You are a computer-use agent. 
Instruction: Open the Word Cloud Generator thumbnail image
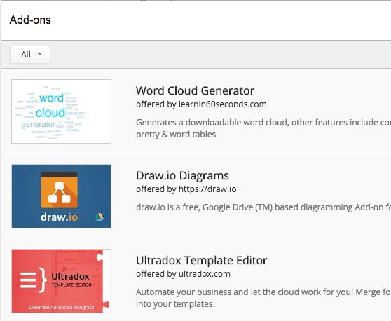pos(62,111)
